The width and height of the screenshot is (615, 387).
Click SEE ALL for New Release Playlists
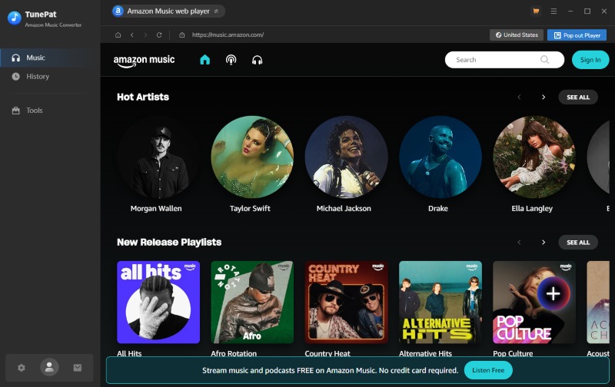click(578, 243)
